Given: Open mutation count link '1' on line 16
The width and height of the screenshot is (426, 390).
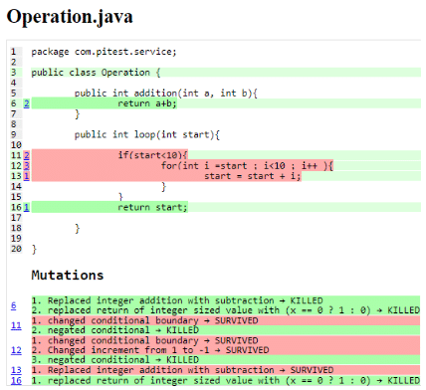Looking at the screenshot, I should (26, 208).
